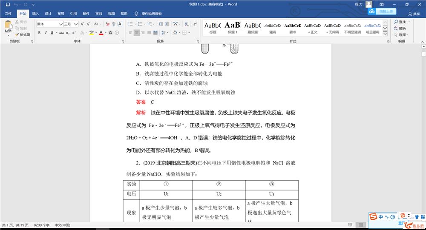This screenshot has height=230, width=426.
Task: Click the Increase Indent icon
Action: point(167,24)
